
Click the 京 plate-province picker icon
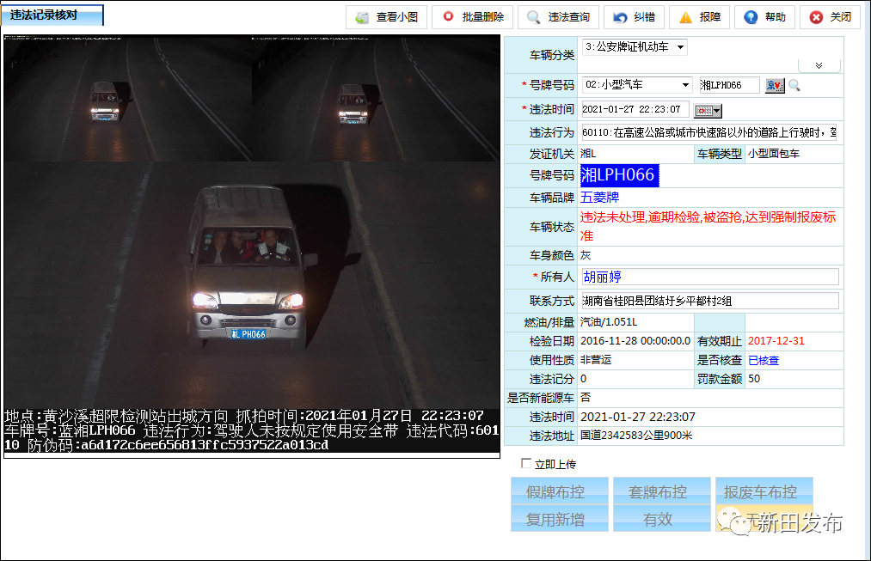775,85
